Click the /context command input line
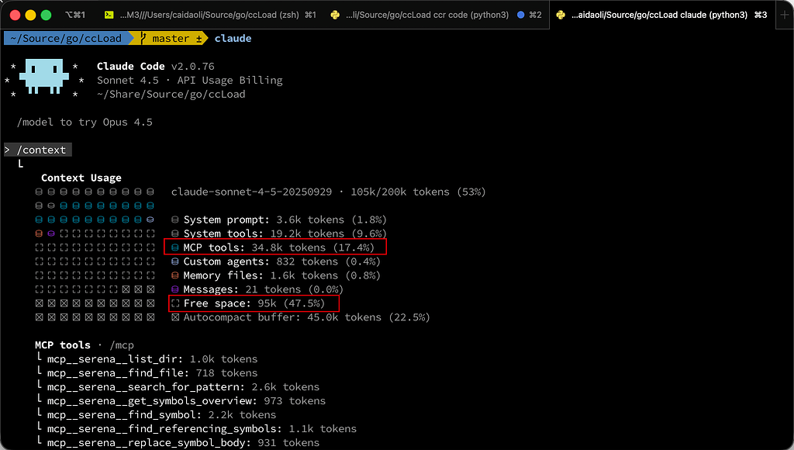 [x=38, y=150]
